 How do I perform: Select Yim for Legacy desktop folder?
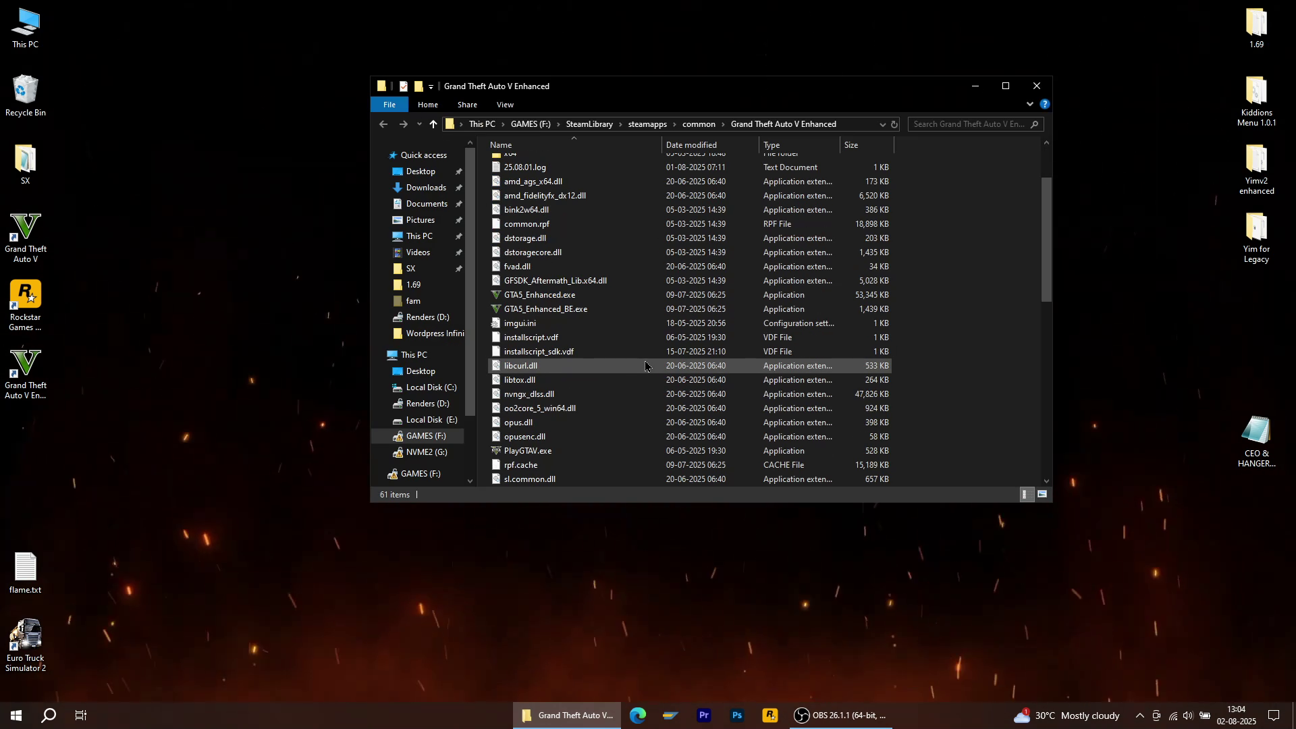click(x=1256, y=238)
